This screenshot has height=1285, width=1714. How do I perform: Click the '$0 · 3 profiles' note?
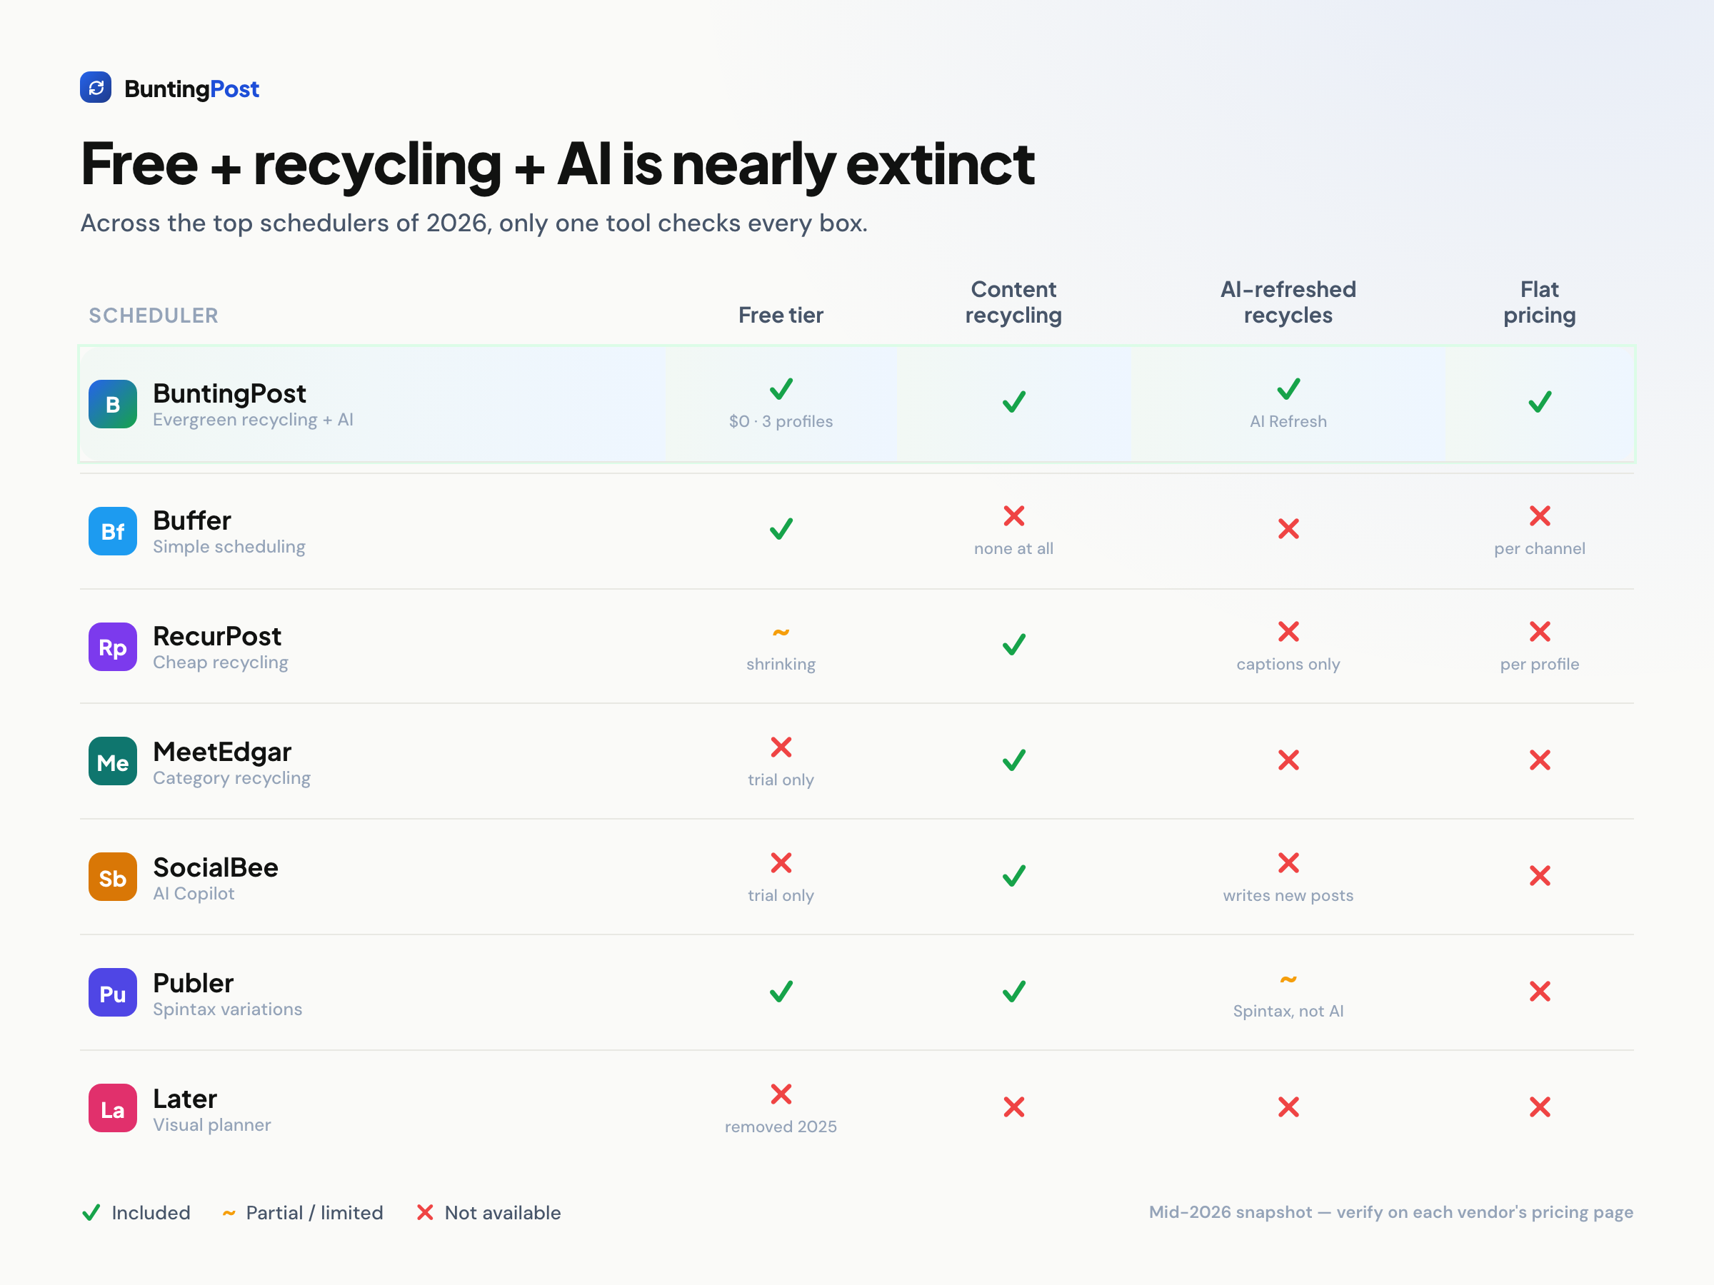pyautogui.click(x=781, y=421)
